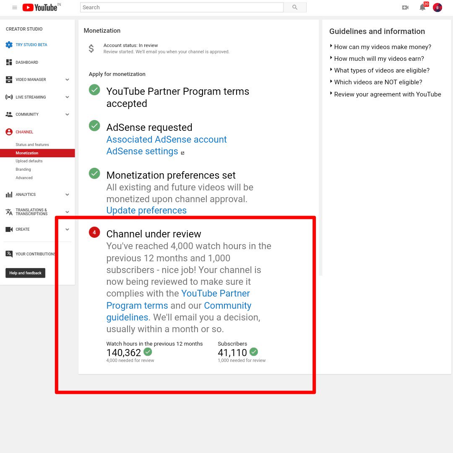Click the Translations & Transcriptions icon
The height and width of the screenshot is (453, 453).
pyautogui.click(x=9, y=212)
